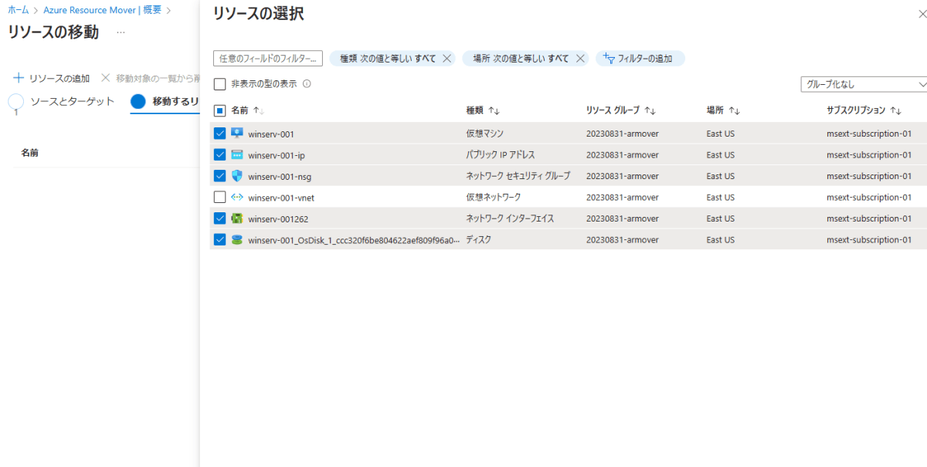Enable the 非表示の型の表示 checkbox
This screenshot has width=927, height=467.
[220, 84]
